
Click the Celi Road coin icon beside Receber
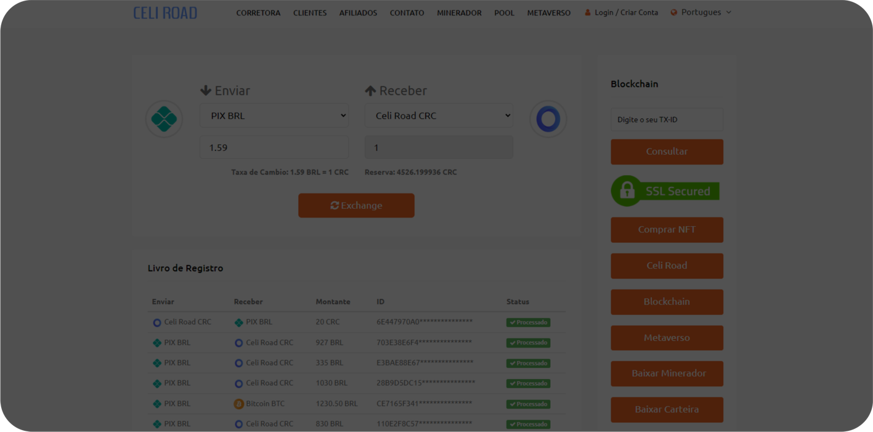[548, 119]
